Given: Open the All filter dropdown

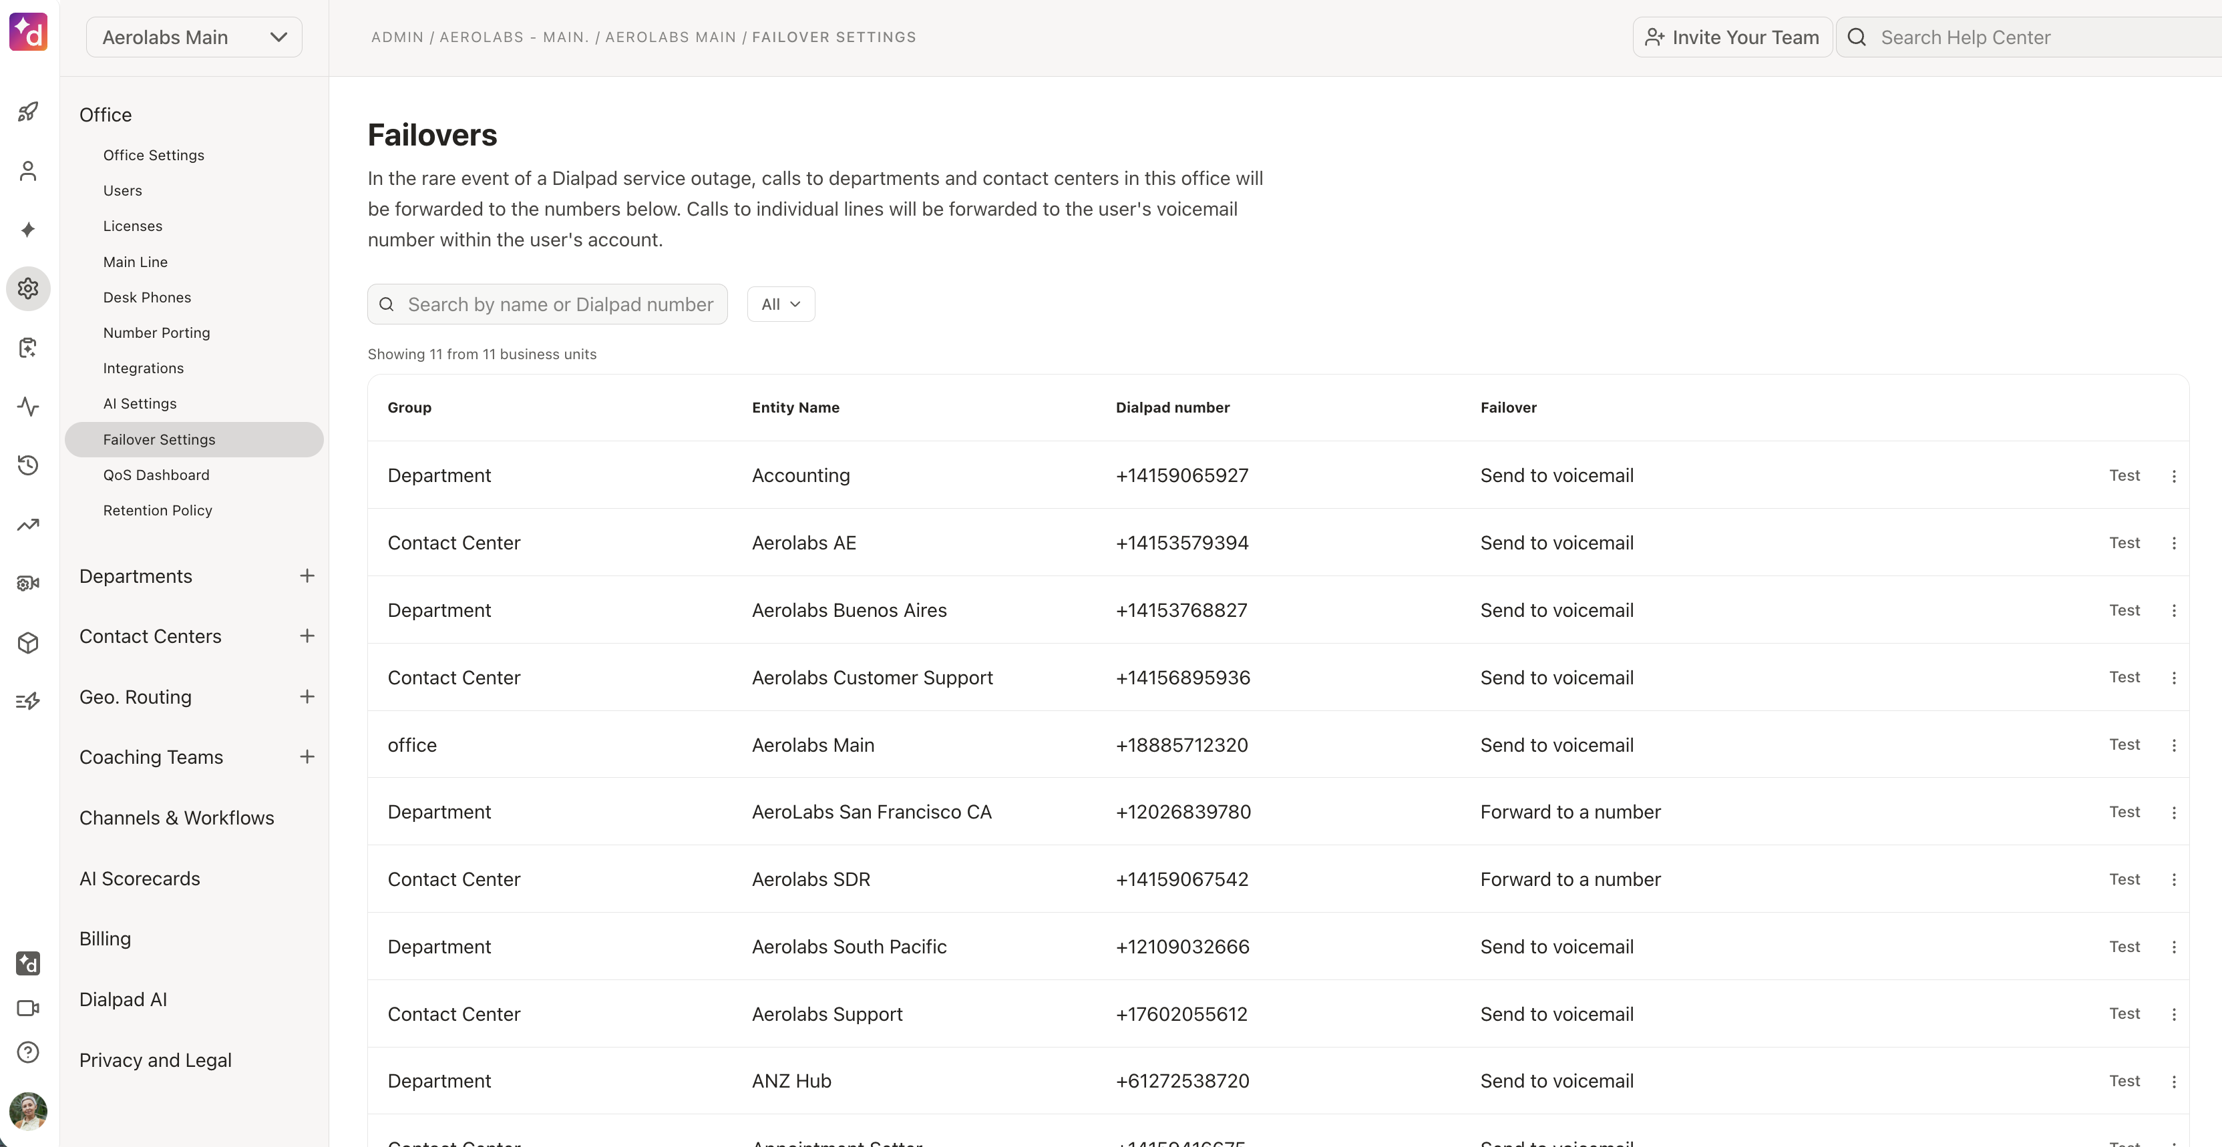Looking at the screenshot, I should [781, 304].
